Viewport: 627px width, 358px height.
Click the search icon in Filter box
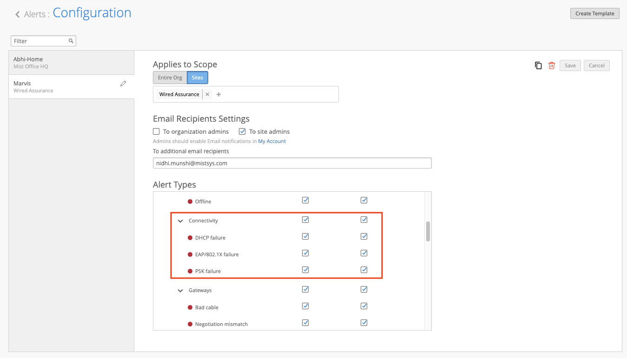tap(71, 41)
